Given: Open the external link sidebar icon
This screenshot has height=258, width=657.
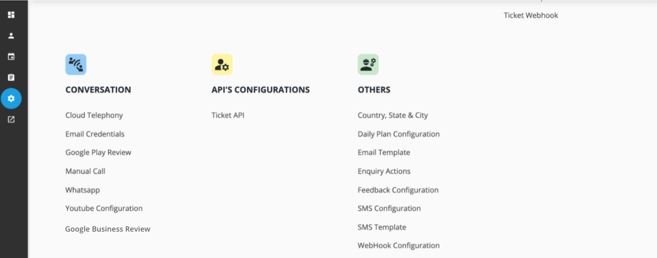Looking at the screenshot, I should coord(11,119).
